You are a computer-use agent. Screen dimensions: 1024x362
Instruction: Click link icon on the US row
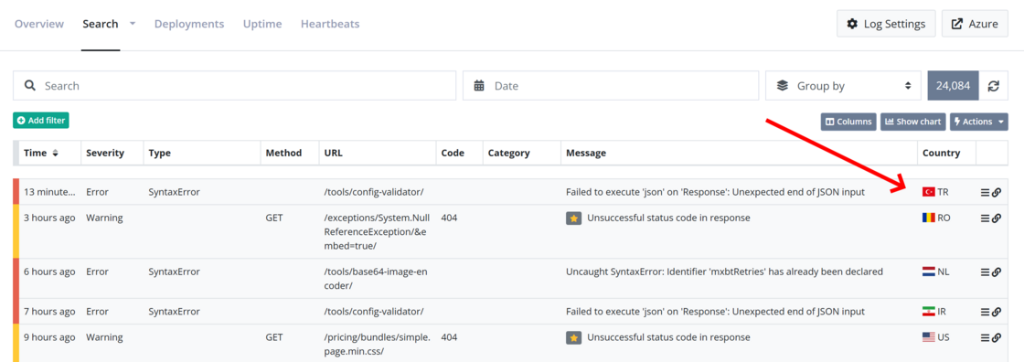point(997,338)
